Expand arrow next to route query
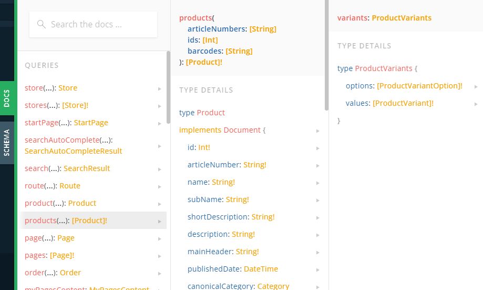This screenshot has height=290, width=483. click(x=160, y=187)
